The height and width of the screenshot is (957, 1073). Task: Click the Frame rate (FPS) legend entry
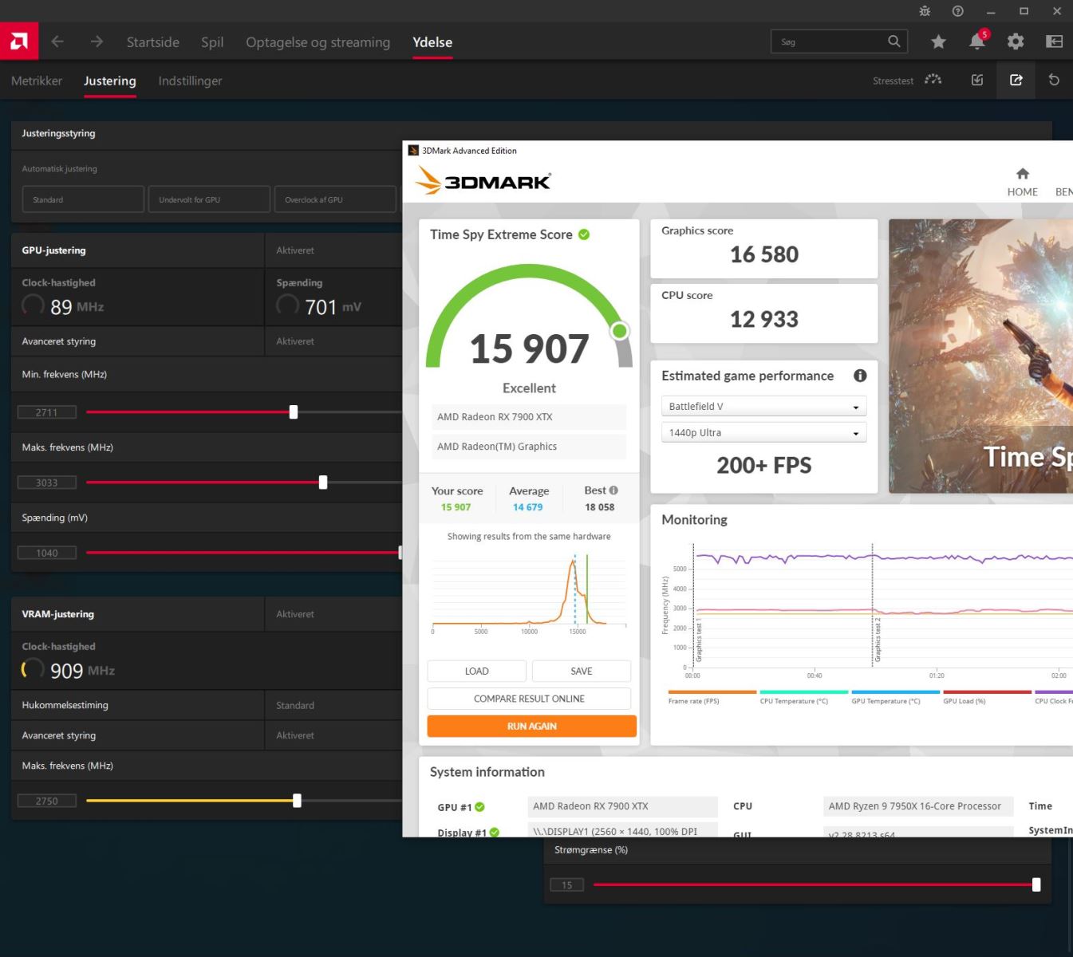[x=712, y=697]
